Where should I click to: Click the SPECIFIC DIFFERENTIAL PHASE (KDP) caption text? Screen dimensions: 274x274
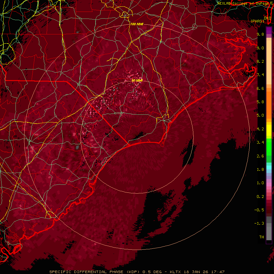tap(94, 272)
